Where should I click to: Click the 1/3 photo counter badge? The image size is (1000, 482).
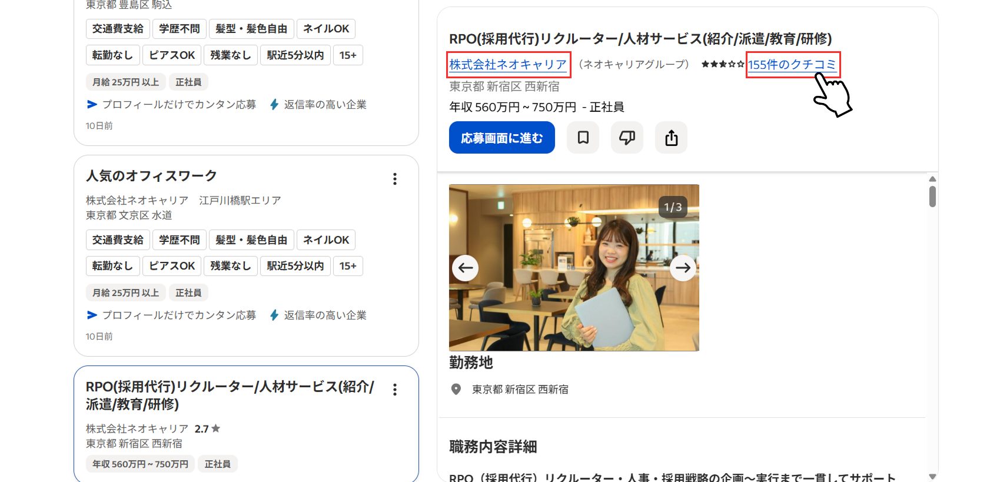pyautogui.click(x=673, y=207)
